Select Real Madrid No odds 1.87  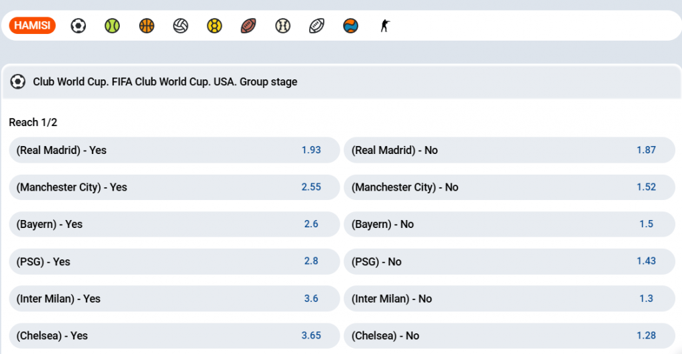[x=510, y=150]
